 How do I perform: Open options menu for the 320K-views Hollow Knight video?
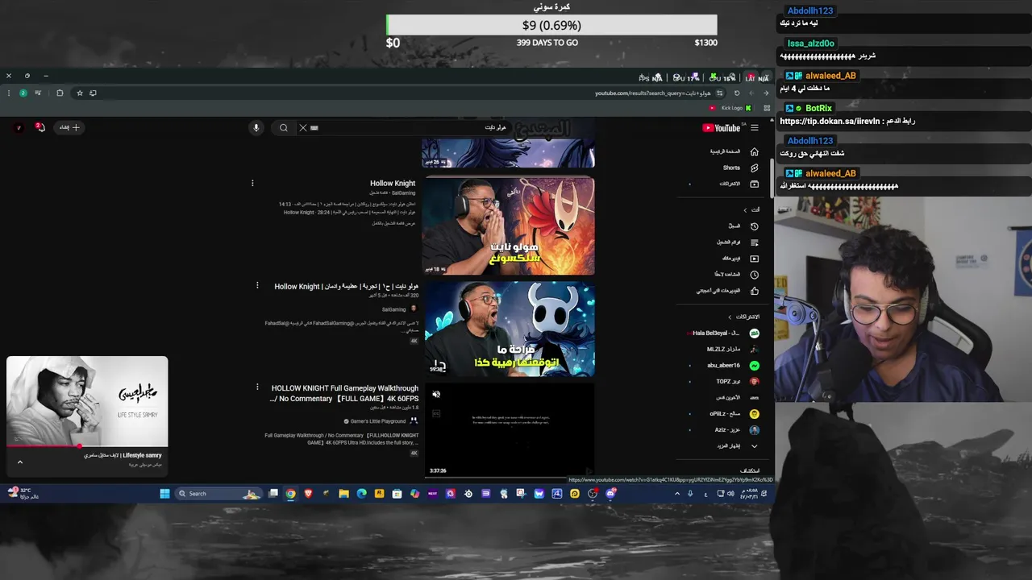[x=257, y=285]
